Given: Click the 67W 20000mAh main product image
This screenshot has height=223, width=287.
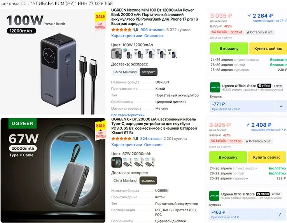Looking at the screenshot, I should tap(53, 170).
